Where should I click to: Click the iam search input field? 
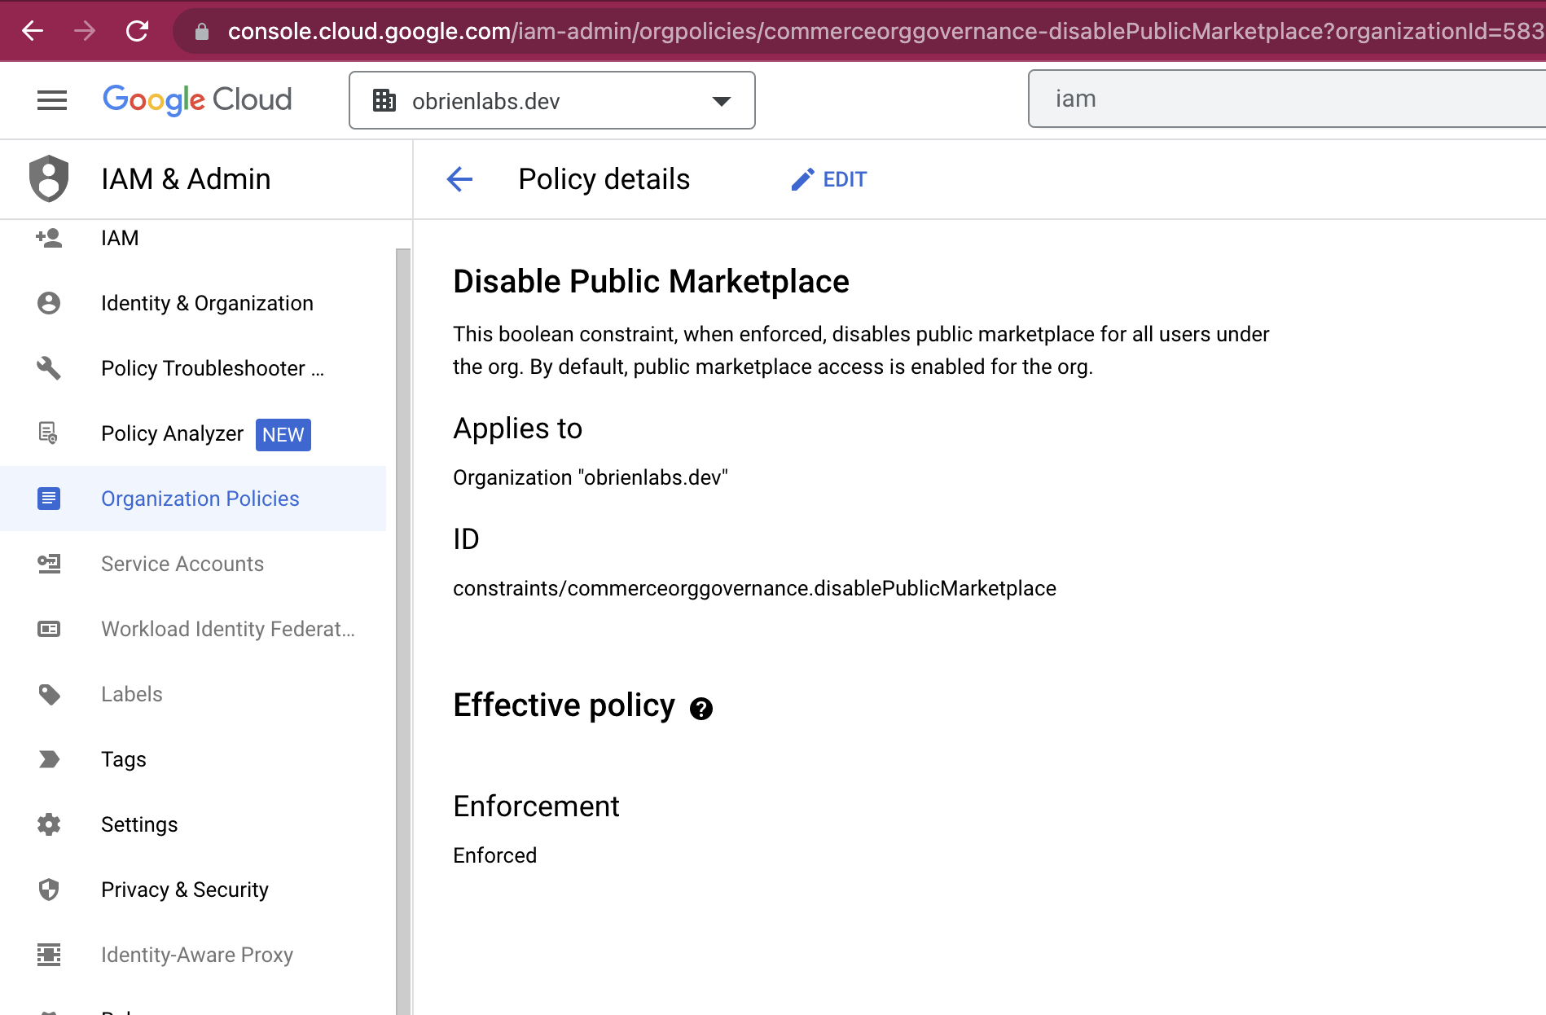coord(1287,98)
